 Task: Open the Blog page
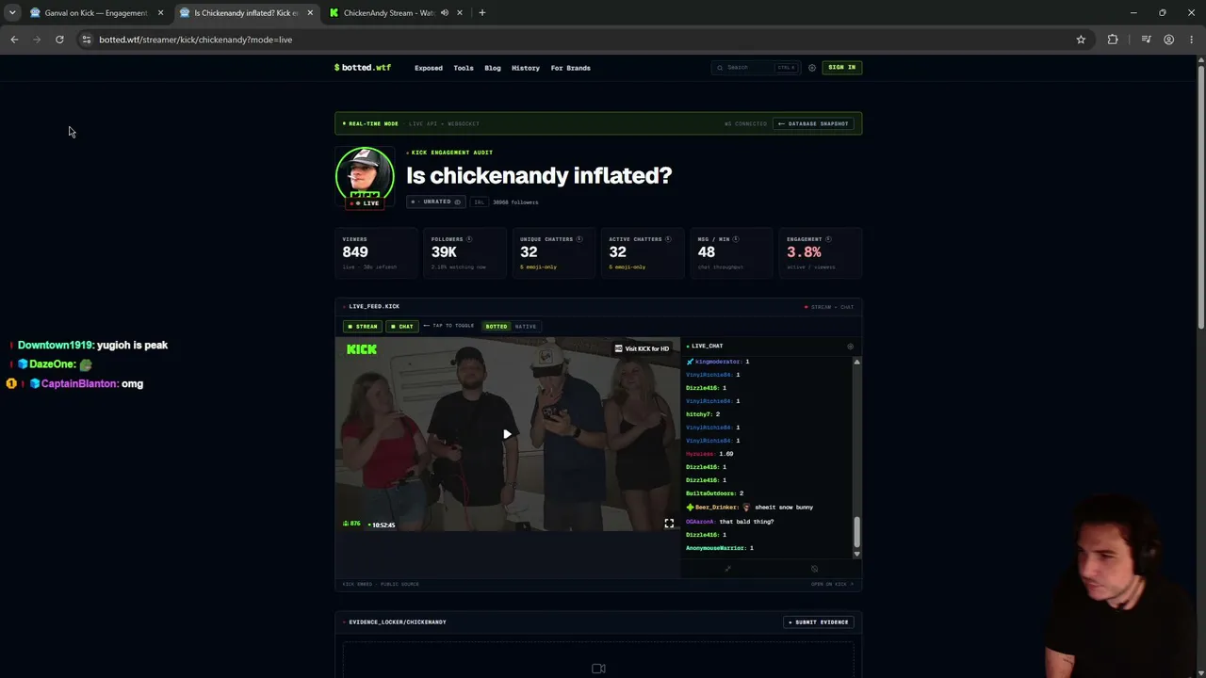coord(493,68)
